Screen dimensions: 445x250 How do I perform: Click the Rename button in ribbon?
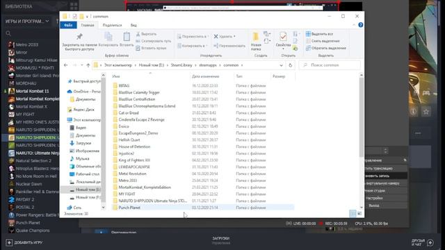pyautogui.click(x=229, y=46)
